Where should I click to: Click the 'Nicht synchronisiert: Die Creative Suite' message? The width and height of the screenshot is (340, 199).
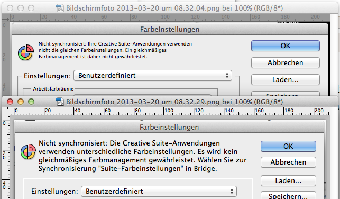pyautogui.click(x=142, y=156)
